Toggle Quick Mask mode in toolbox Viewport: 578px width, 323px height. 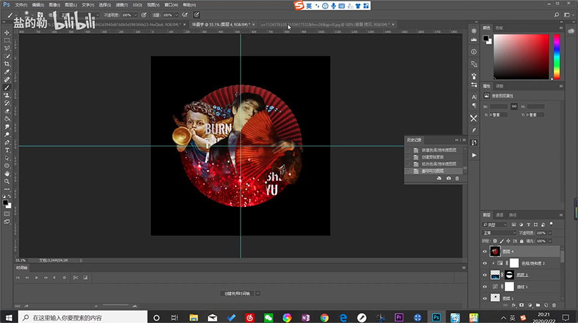[7, 214]
